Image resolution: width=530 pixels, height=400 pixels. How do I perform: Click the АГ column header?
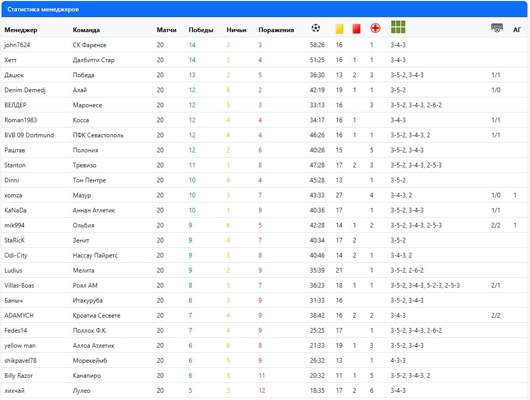(x=517, y=30)
